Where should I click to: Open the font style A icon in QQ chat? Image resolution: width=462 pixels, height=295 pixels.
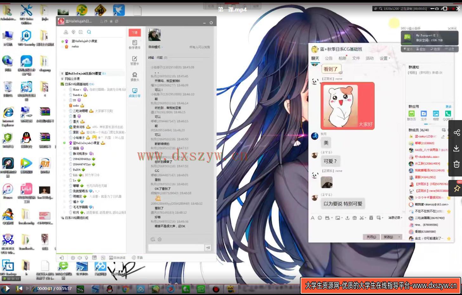coord(313,218)
